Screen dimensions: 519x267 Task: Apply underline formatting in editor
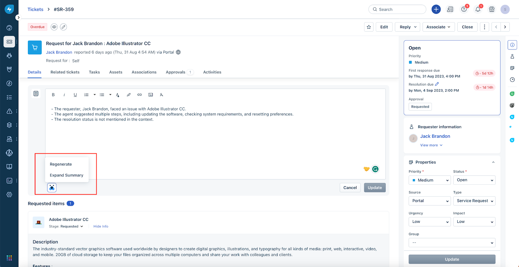click(75, 95)
